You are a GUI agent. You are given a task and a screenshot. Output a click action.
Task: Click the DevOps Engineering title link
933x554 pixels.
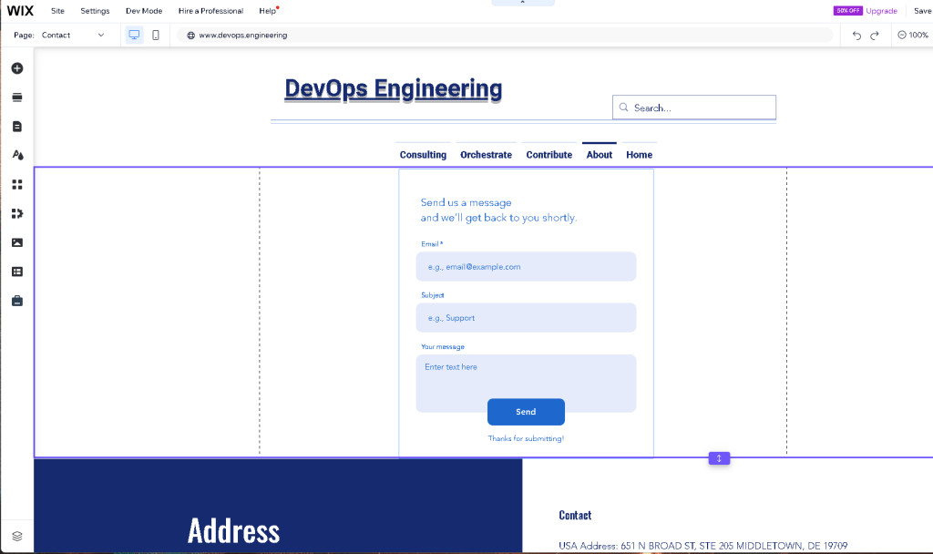coord(394,88)
